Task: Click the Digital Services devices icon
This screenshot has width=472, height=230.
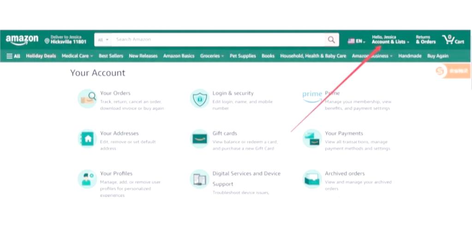Action: [200, 179]
